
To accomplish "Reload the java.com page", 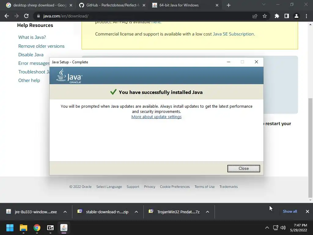I will (26, 16).
